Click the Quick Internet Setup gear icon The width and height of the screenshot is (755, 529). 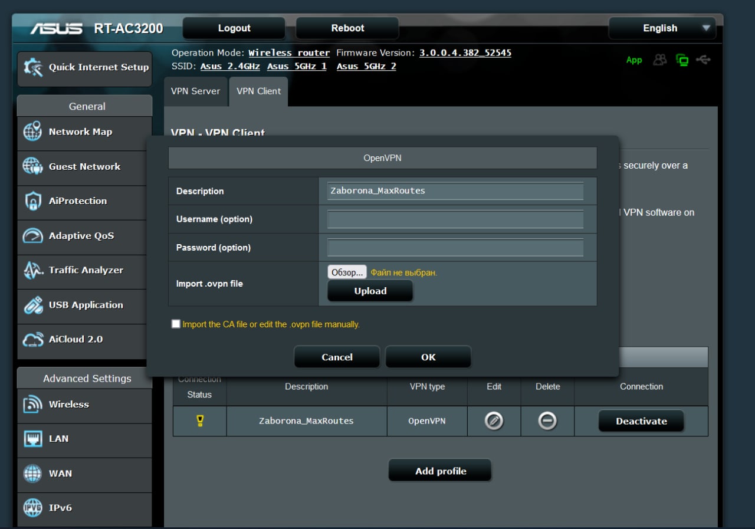(x=33, y=67)
